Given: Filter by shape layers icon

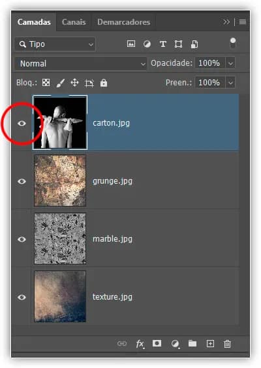Looking at the screenshot, I should click(178, 44).
